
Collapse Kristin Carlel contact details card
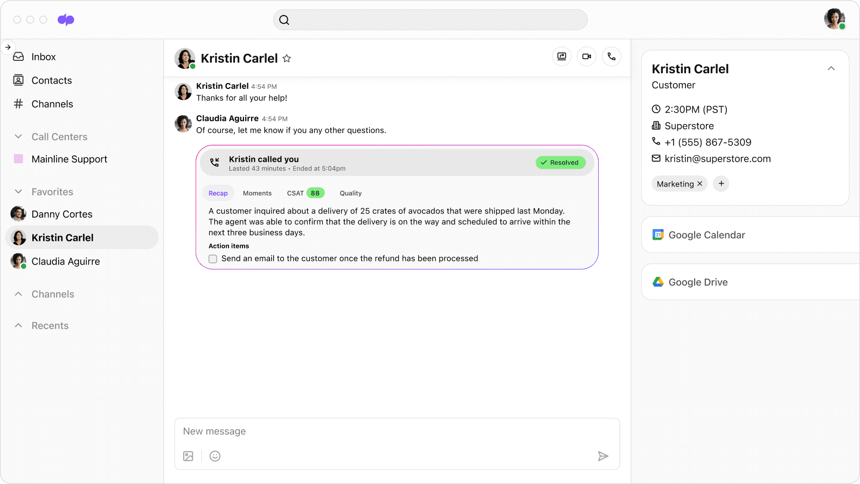tap(831, 68)
